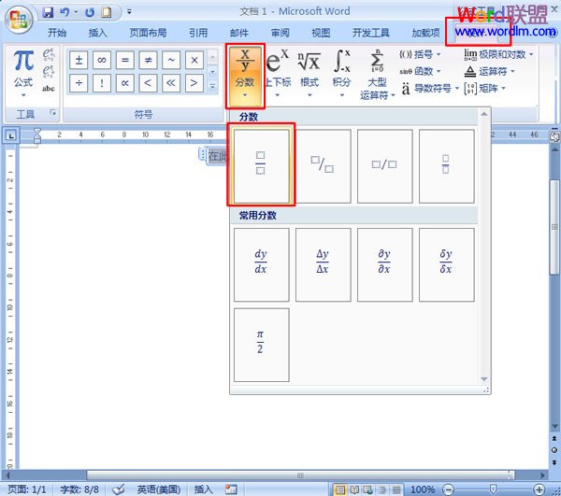Switch to the 插入 (Insert) tab

98,32
